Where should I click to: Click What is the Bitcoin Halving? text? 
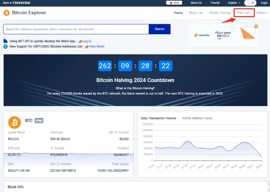tap(135, 88)
